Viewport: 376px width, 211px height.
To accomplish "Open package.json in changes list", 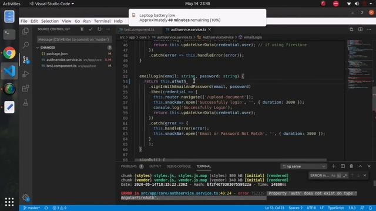I will (57, 54).
